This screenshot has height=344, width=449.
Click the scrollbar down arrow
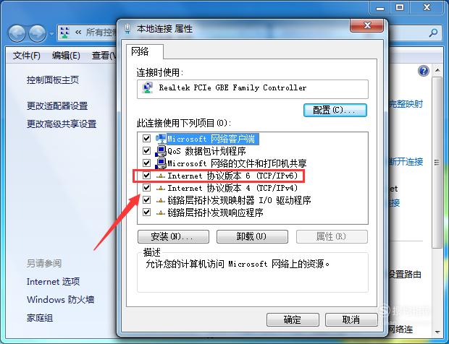coord(437,332)
